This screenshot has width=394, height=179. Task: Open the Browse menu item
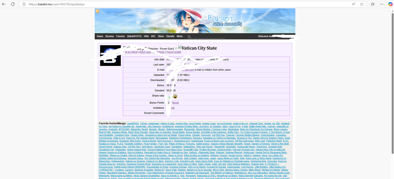pyautogui.click(x=110, y=36)
